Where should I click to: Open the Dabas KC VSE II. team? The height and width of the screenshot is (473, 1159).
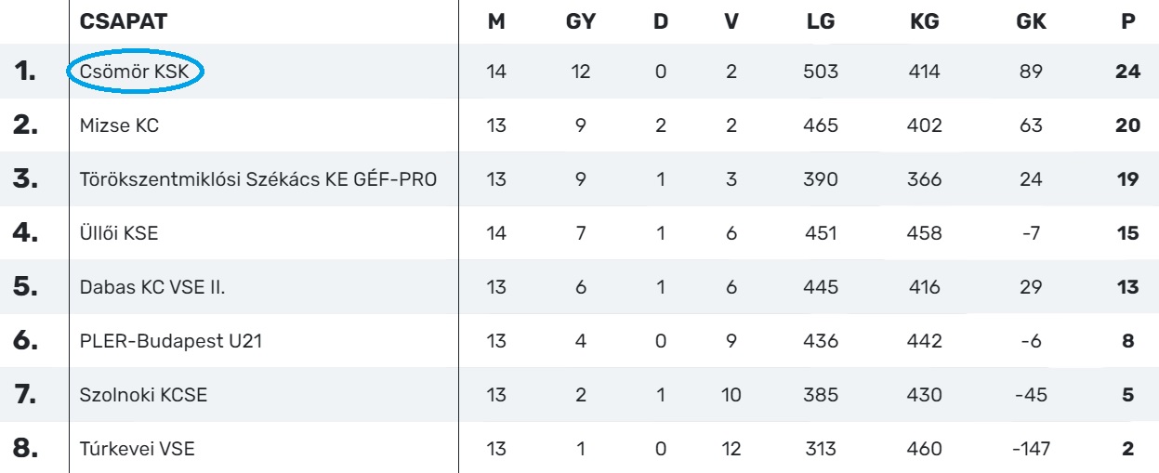click(x=152, y=287)
